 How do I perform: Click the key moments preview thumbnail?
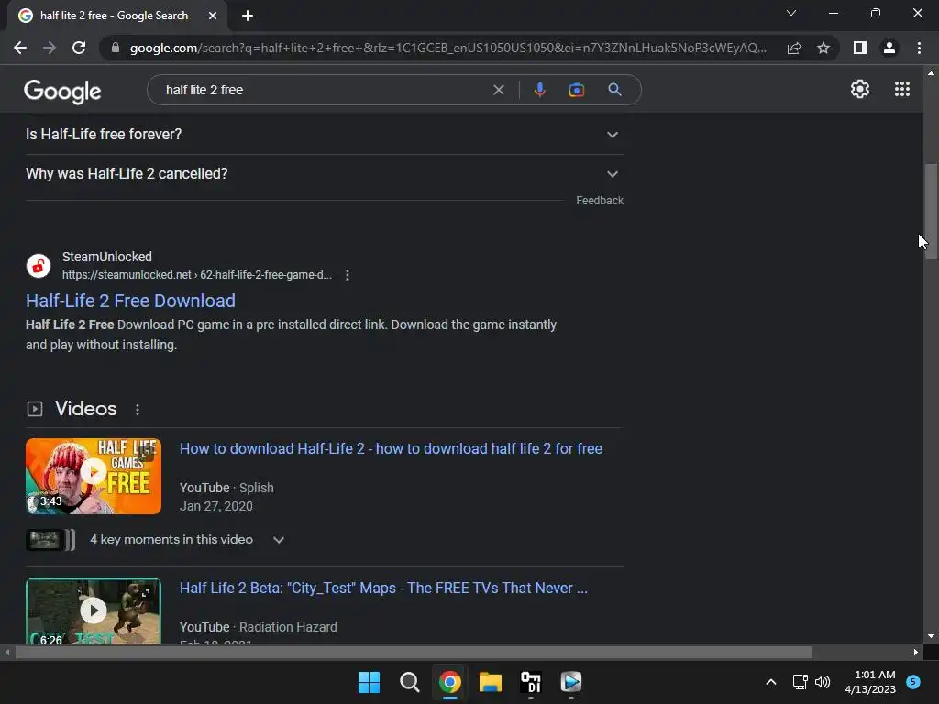coord(51,539)
